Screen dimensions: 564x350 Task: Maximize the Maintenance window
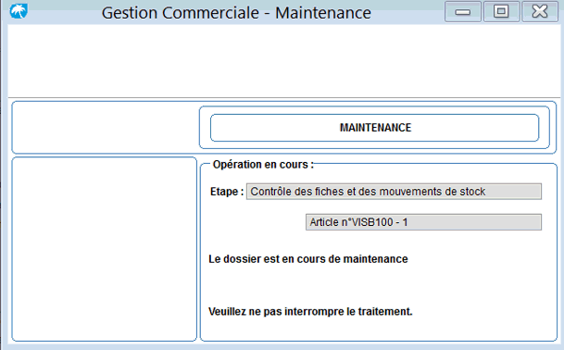(501, 12)
